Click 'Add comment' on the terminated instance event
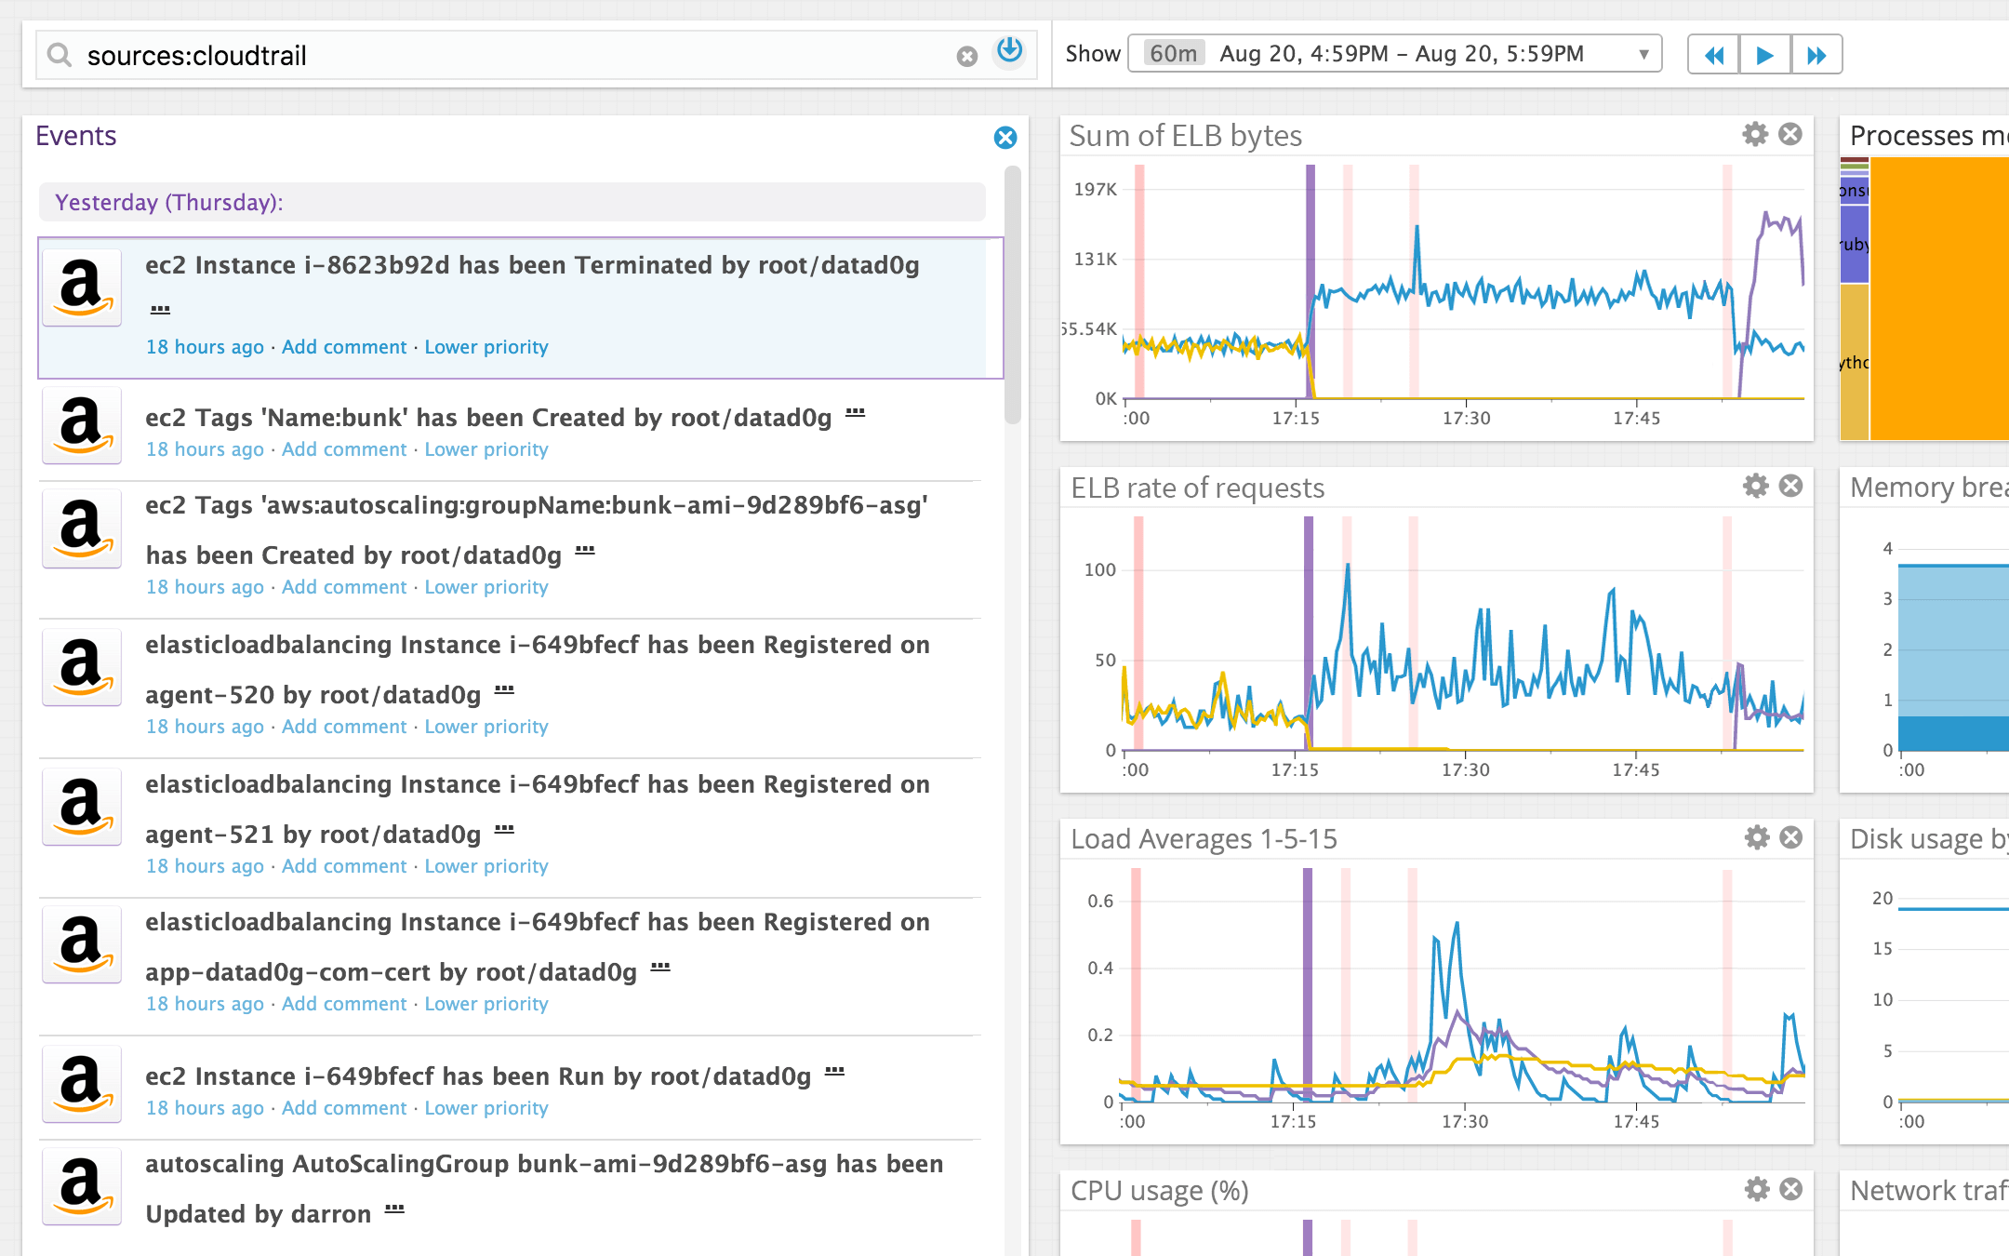Image resolution: width=2009 pixels, height=1256 pixels. pyautogui.click(x=344, y=346)
